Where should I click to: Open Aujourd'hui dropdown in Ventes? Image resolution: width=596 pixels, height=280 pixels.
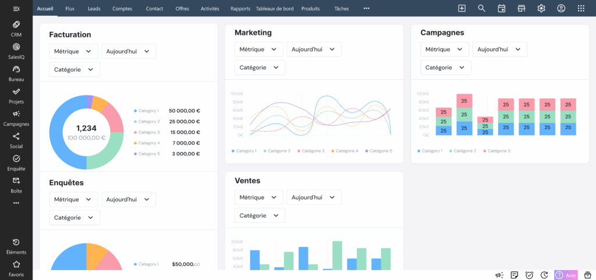(314, 197)
